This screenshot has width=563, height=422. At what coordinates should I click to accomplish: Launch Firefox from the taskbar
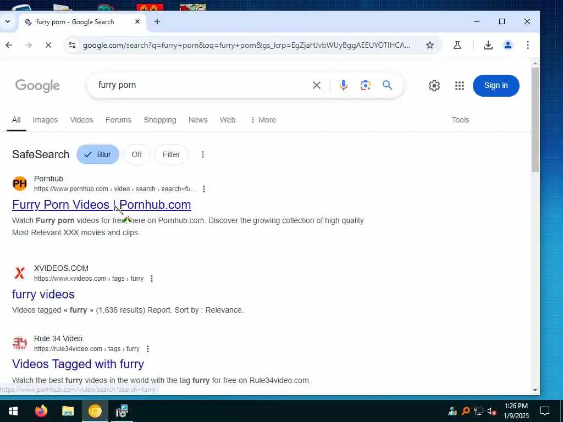pyautogui.click(x=41, y=411)
